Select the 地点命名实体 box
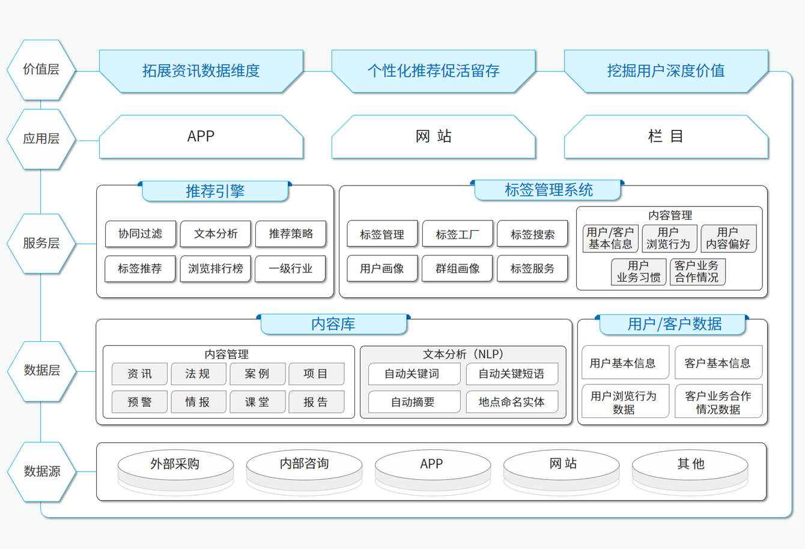 tap(512, 402)
